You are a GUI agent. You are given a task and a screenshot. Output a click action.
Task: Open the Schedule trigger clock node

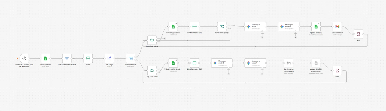[x=24, y=58]
